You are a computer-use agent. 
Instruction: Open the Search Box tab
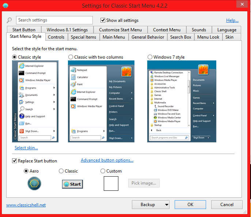click(x=180, y=37)
